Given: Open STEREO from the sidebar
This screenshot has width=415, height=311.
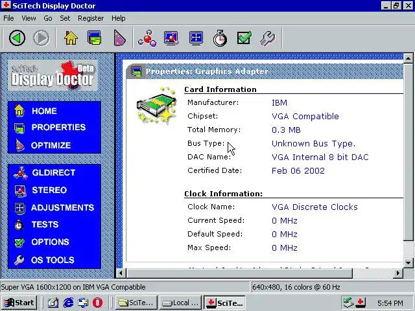Looking at the screenshot, I should tap(49, 190).
